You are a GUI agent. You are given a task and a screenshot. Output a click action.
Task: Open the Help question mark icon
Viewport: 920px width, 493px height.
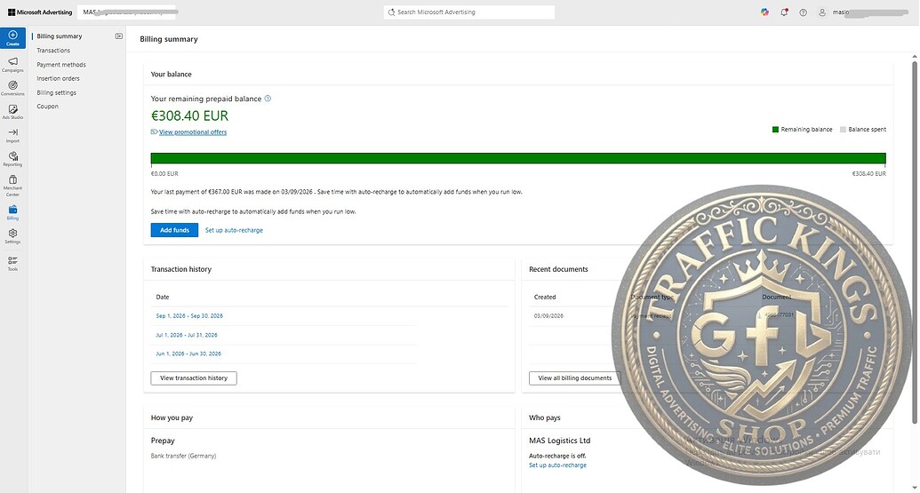coord(804,12)
